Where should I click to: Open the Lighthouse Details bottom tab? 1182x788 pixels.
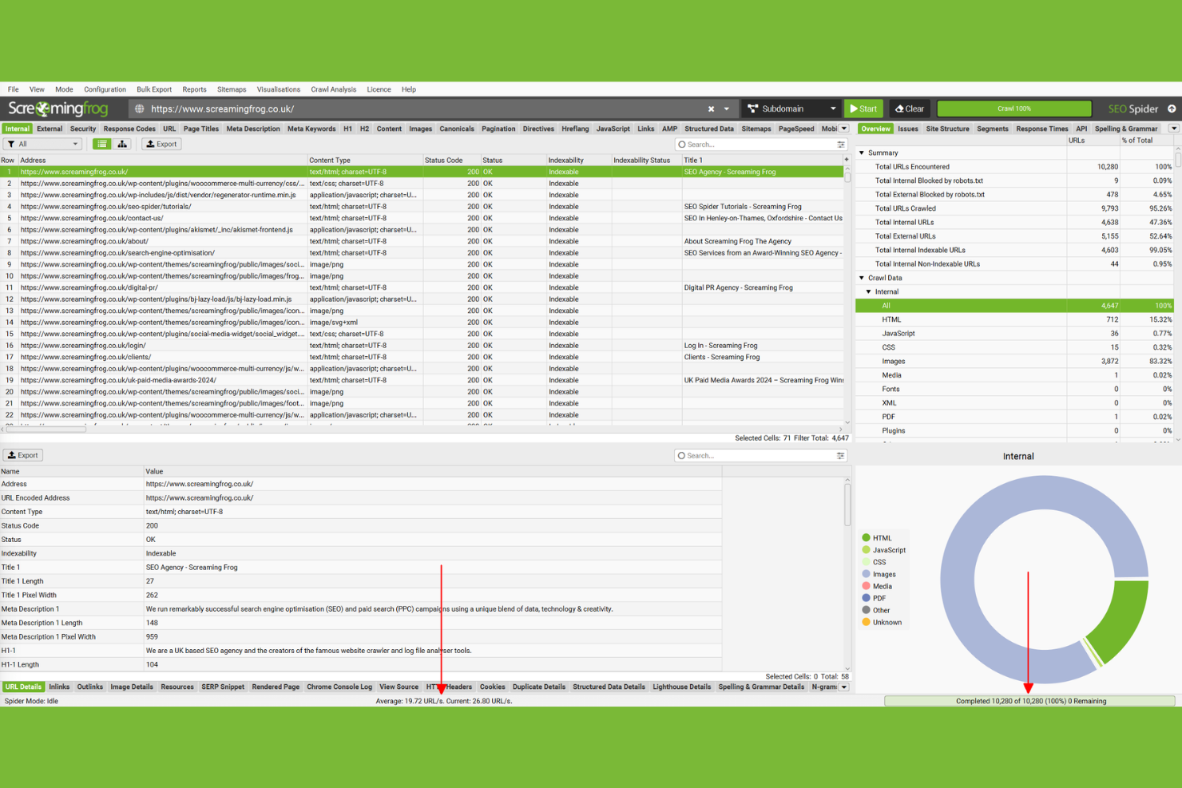click(681, 687)
